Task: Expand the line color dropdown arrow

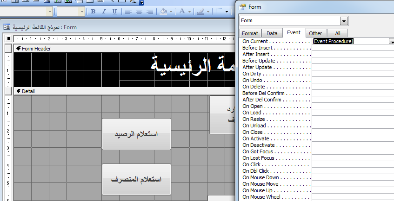Action: point(208,12)
